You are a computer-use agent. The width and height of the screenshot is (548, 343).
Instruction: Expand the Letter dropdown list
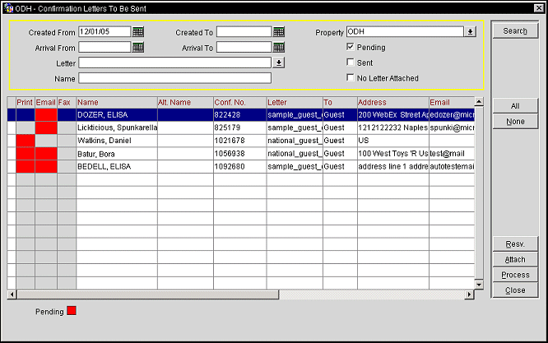pyautogui.click(x=279, y=63)
